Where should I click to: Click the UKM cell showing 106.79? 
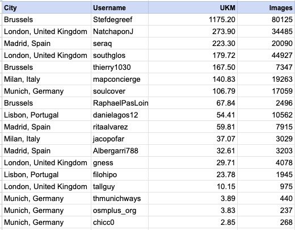[x=193, y=91]
